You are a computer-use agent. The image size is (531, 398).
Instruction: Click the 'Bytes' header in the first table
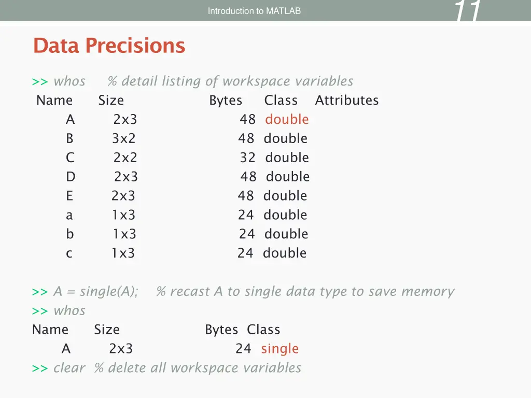point(226,101)
